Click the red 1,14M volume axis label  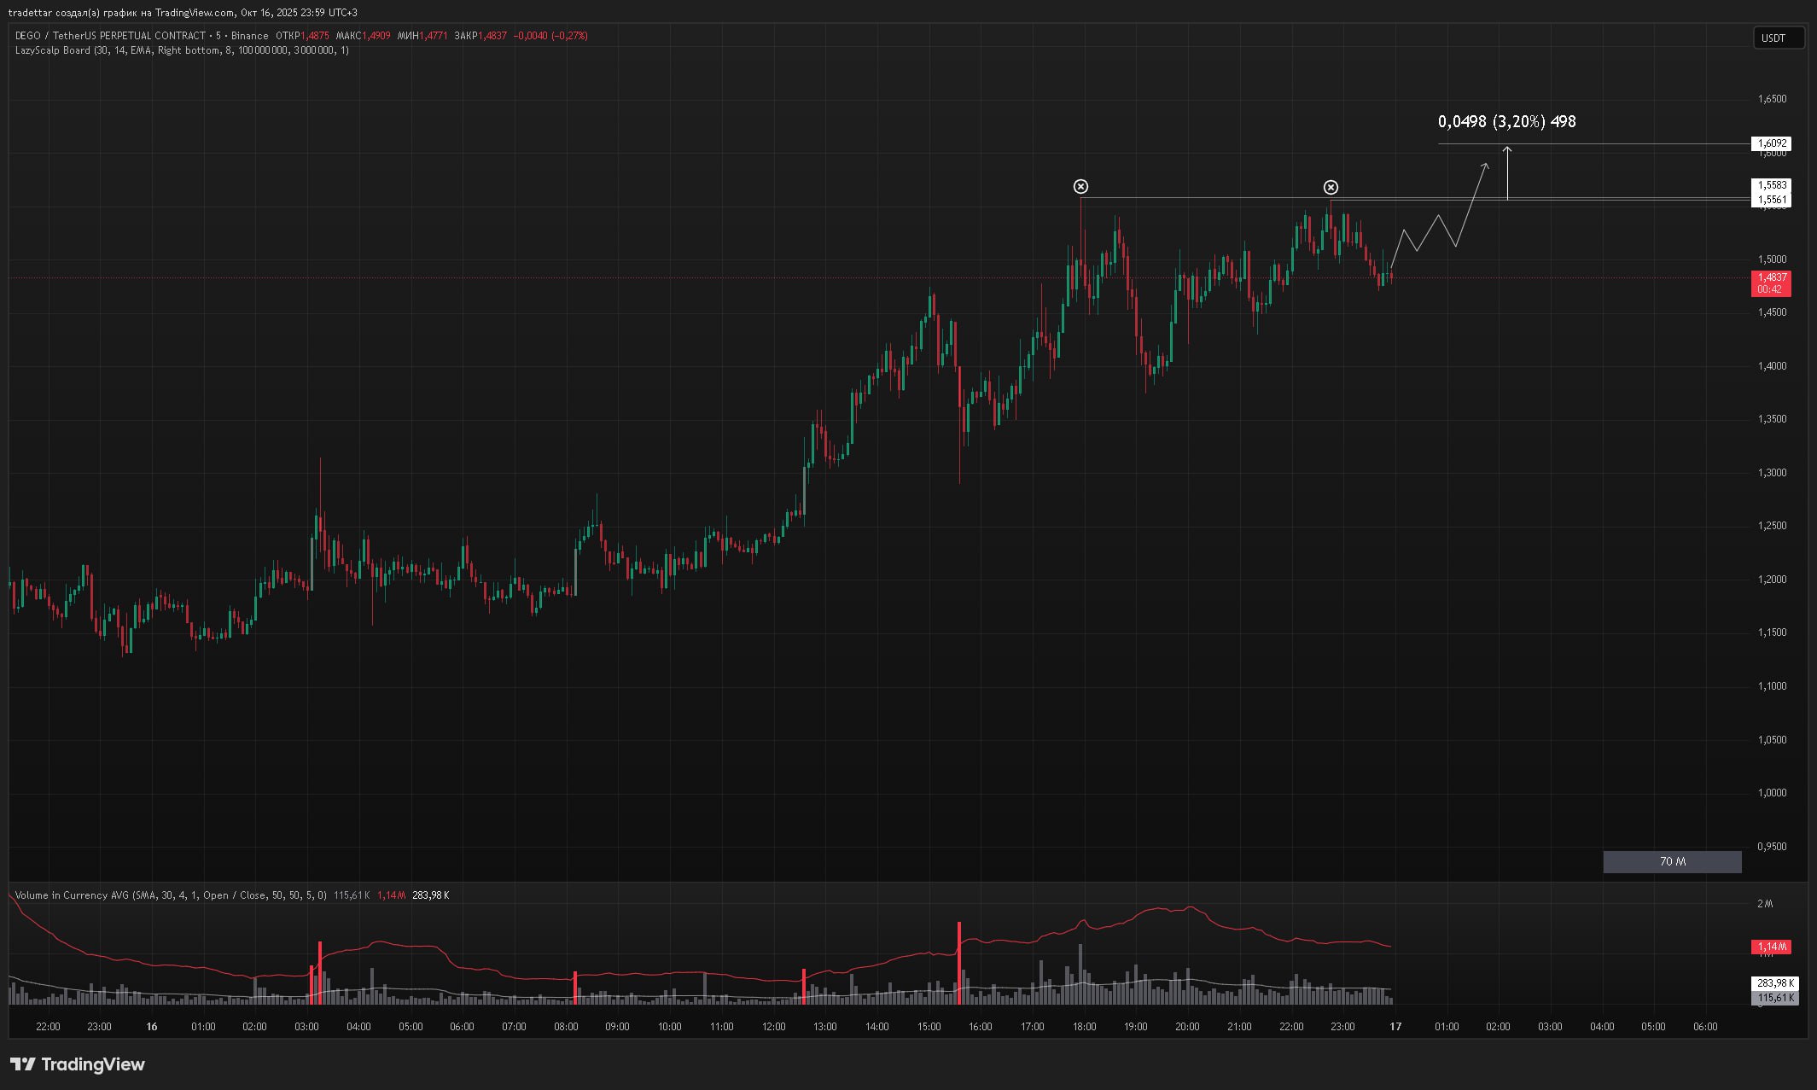click(x=1771, y=947)
